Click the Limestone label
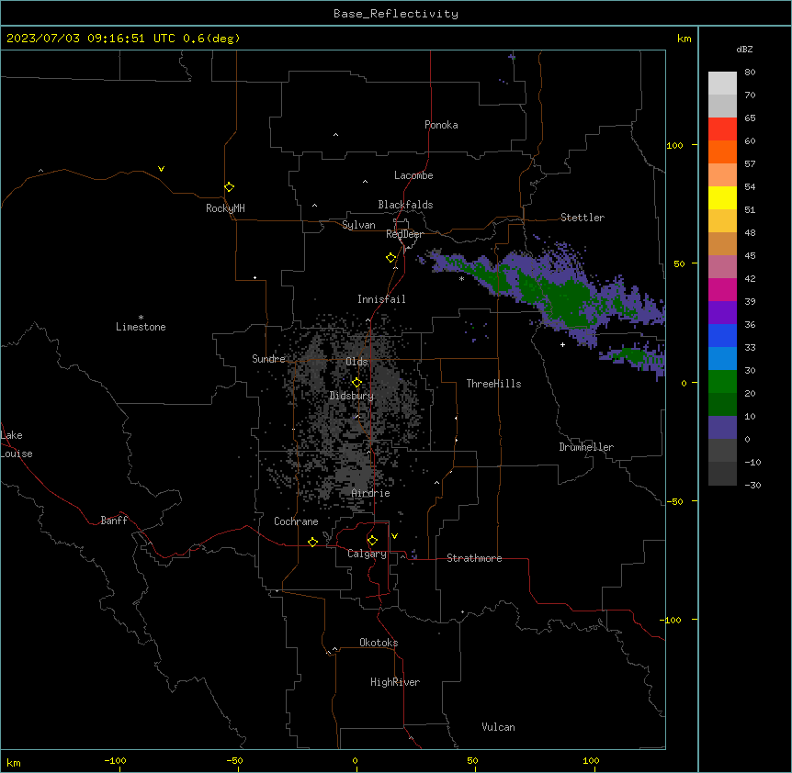 click(141, 327)
